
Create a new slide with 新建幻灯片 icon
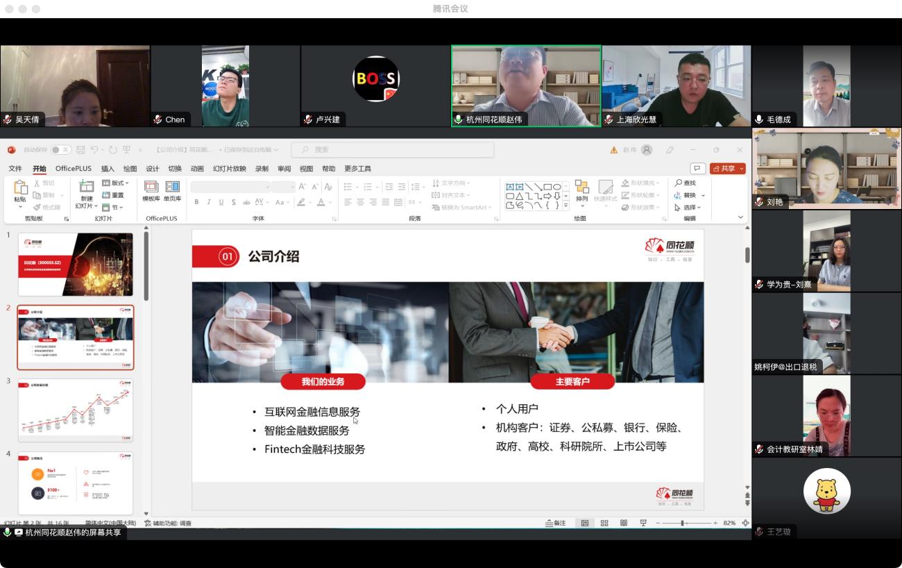click(86, 186)
